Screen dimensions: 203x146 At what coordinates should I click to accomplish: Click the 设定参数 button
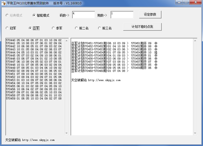[x=150, y=15]
